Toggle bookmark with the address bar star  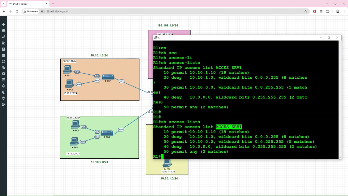pyautogui.click(x=306, y=11)
